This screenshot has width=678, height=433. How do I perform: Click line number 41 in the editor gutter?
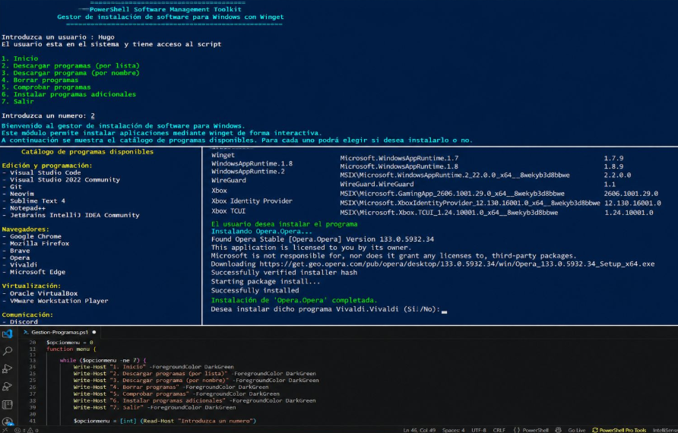click(33, 421)
